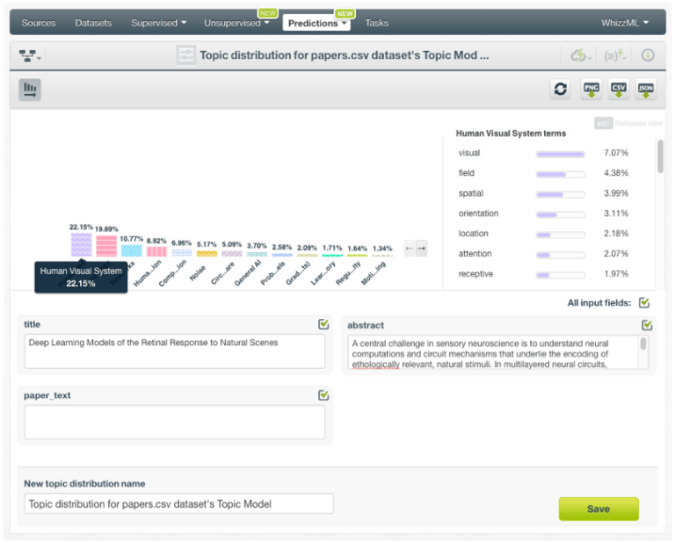The image size is (675, 542).
Task: Click the 'Human Visual System terms' heading
Action: (x=511, y=134)
